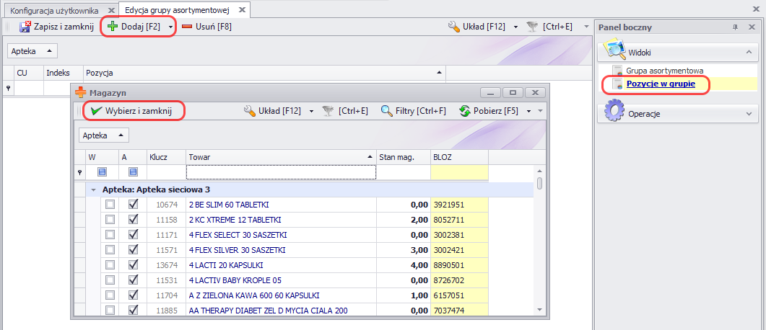Open the Pozycje w grupie link
This screenshot has width=766, height=330.
coord(661,84)
